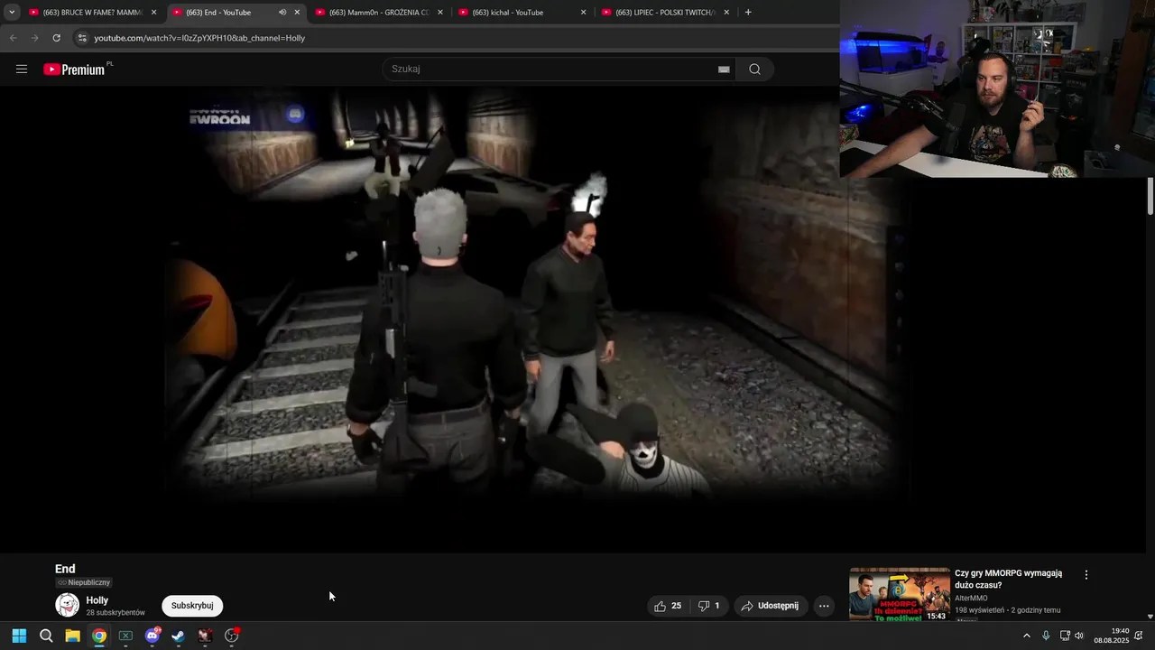Open the 'Czy gry MMORPG wymagają' video title
The image size is (1155, 650).
1009,579
